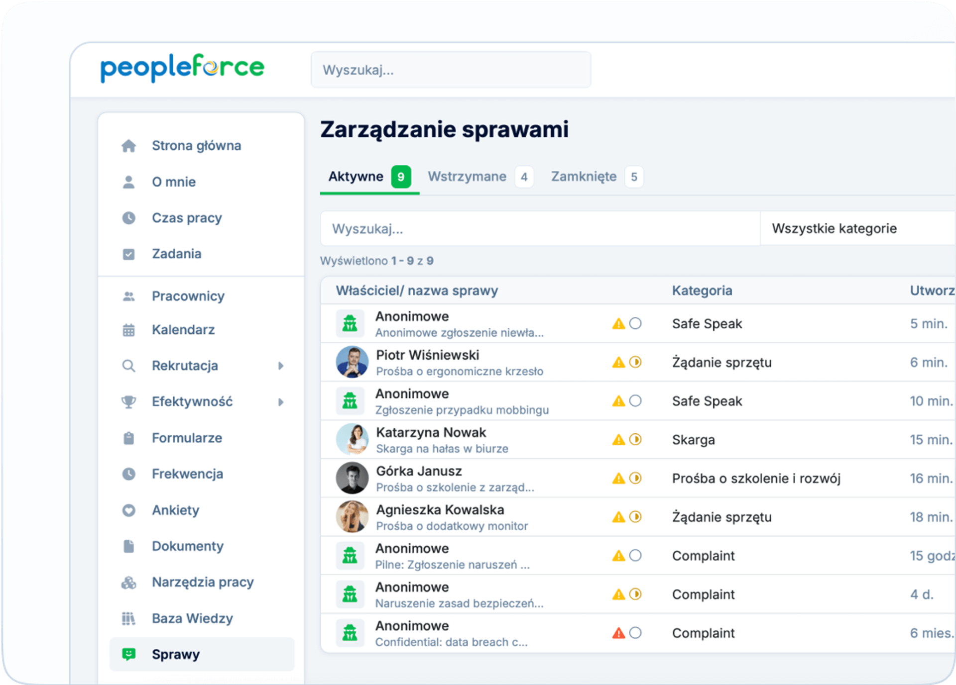This screenshot has height=685, width=956.
Task: Click the Baza Wiedzy books icon
Action: click(x=129, y=618)
